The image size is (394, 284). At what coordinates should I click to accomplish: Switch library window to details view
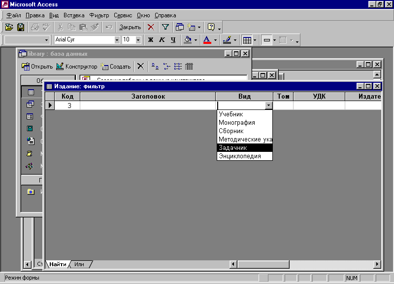point(189,67)
